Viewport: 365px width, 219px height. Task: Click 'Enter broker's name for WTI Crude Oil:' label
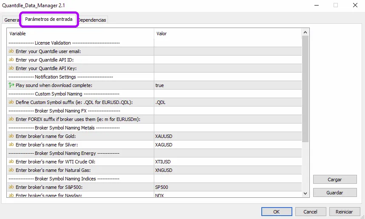55,162
